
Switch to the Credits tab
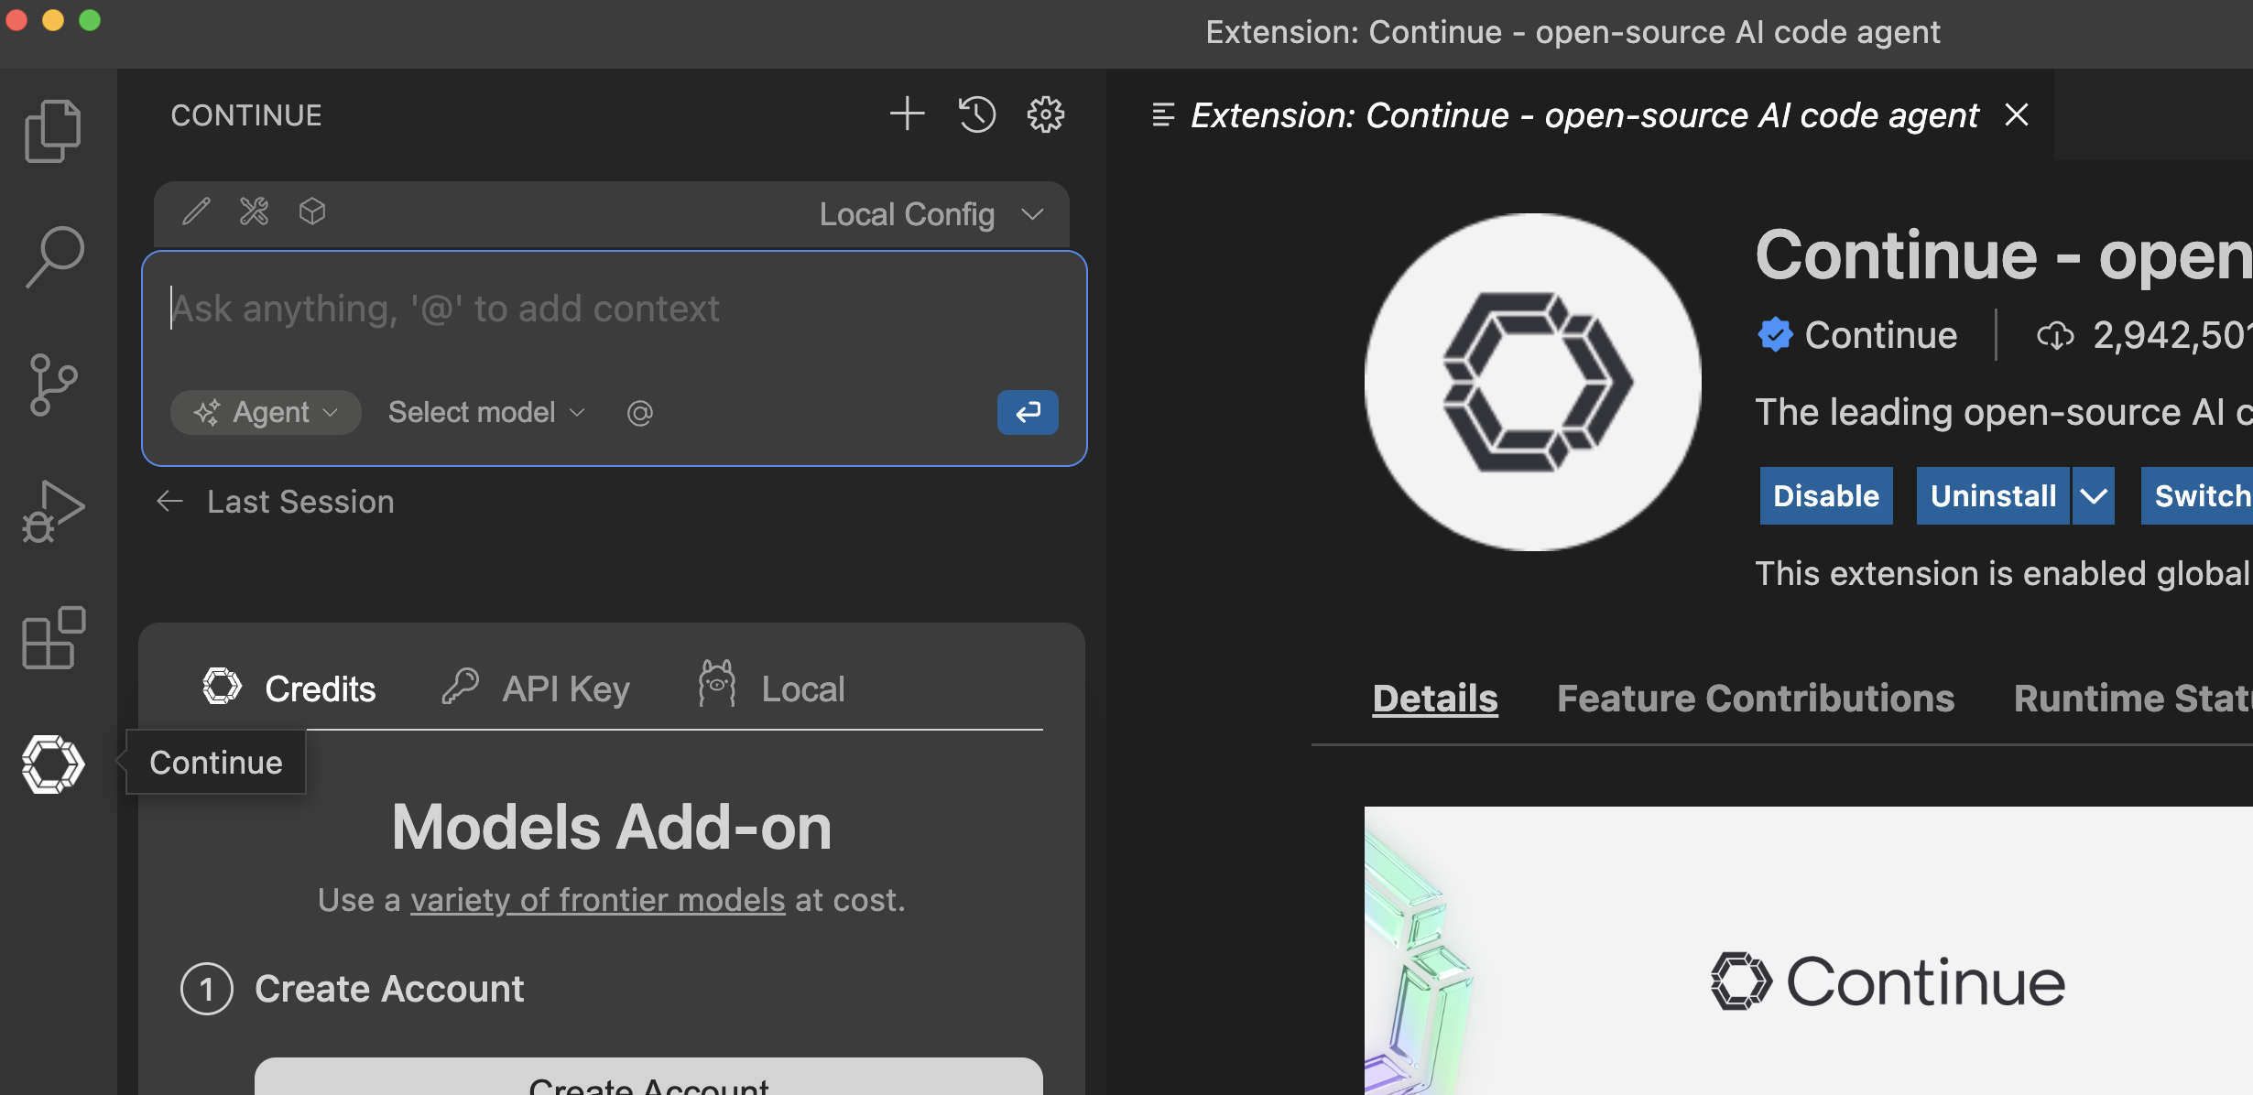289,688
